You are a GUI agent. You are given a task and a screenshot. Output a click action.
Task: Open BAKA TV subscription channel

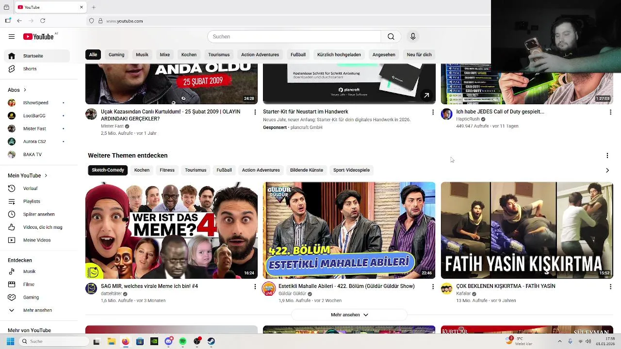(37, 155)
